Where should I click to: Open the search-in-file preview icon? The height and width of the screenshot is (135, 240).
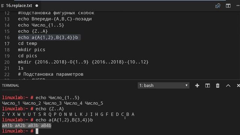tap(217, 6)
